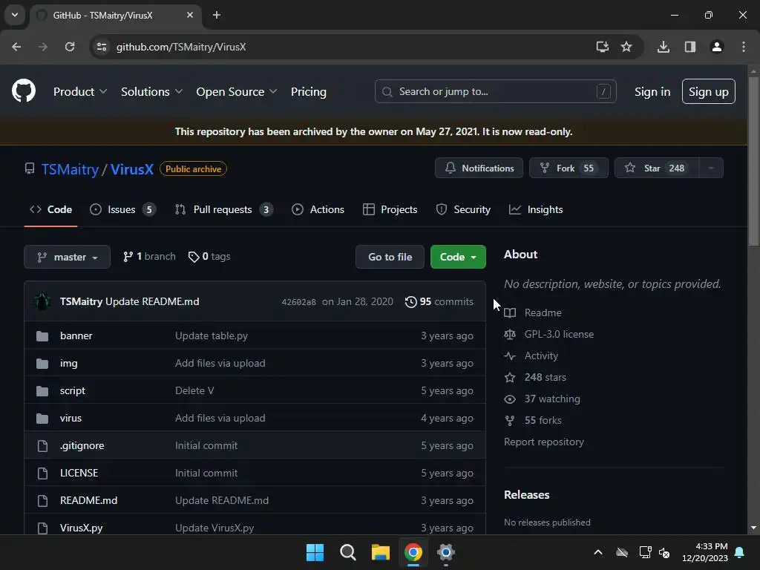Open Settings gear in taskbar

point(446,552)
